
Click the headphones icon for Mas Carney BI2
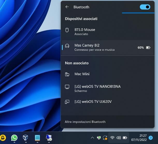(67, 46)
